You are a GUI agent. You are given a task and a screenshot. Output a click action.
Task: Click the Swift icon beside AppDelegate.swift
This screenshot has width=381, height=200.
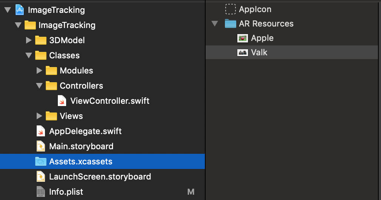pyautogui.click(x=41, y=131)
